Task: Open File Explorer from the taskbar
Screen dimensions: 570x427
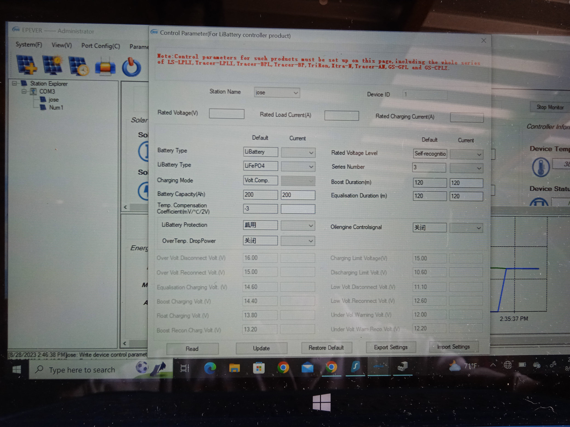Action: point(234,368)
